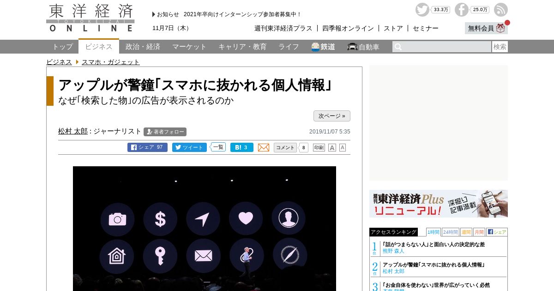Switch ranking to Facebook シェア tab
This screenshot has width=554, height=291.
[497, 232]
